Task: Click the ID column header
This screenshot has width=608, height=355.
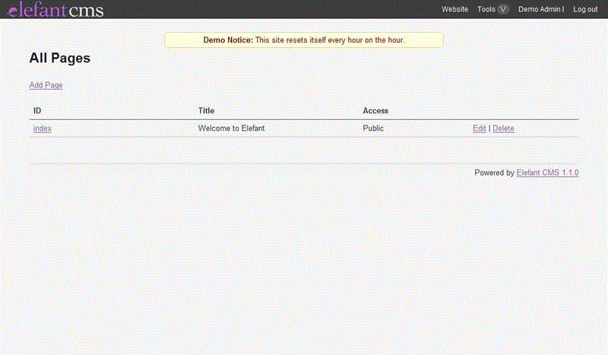Action: [37, 111]
